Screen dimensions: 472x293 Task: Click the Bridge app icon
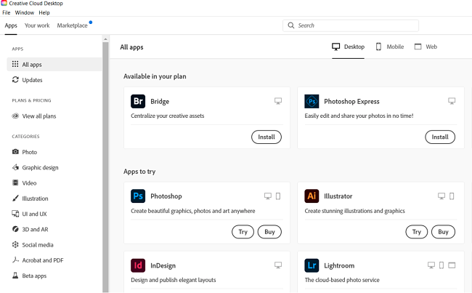coord(138,101)
